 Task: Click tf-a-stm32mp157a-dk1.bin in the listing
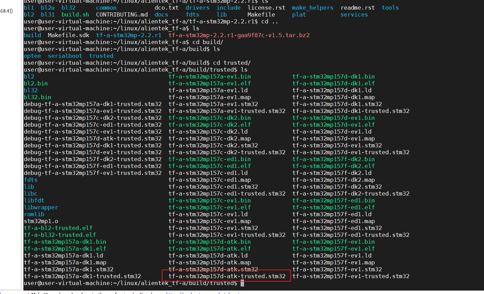pyautogui.click(x=65, y=242)
